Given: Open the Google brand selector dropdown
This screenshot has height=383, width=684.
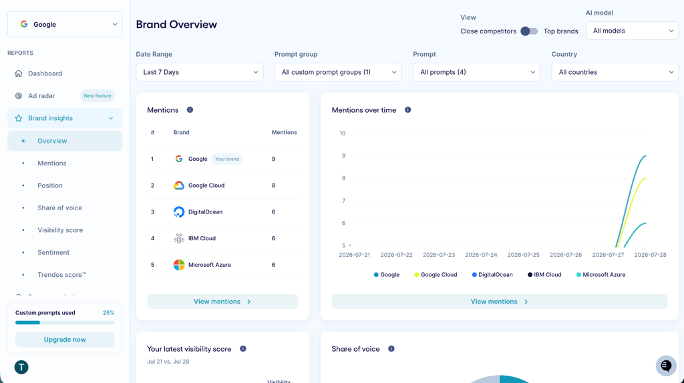Looking at the screenshot, I should 65,25.
